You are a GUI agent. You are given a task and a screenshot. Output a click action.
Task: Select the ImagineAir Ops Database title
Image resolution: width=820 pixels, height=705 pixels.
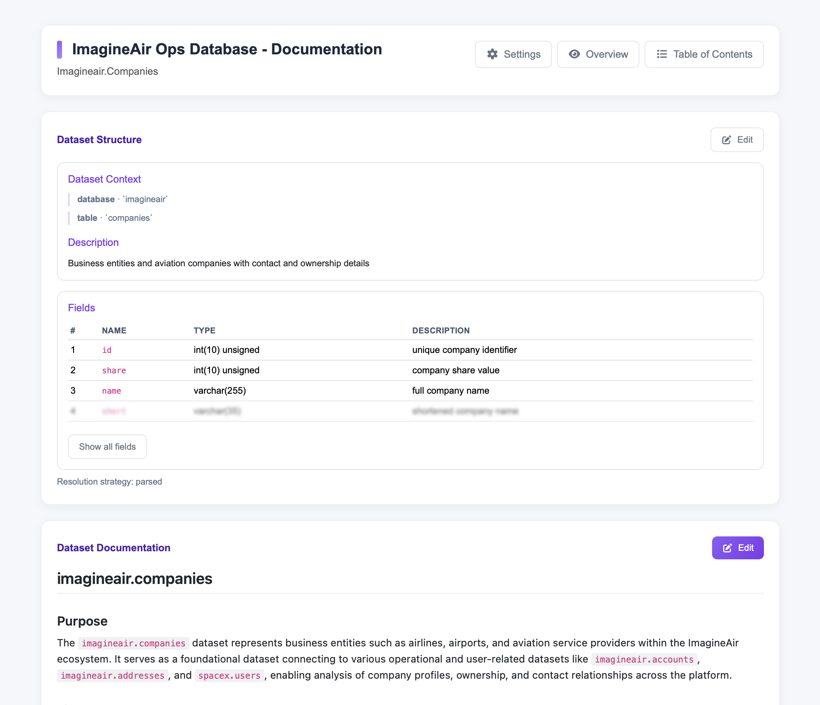(x=227, y=49)
